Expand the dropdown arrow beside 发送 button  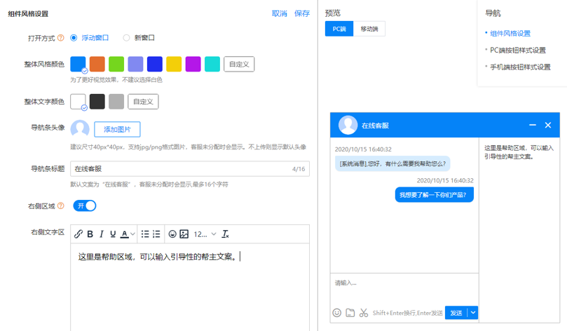473,313
